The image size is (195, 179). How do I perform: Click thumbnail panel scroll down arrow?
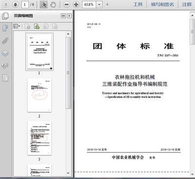(68, 173)
